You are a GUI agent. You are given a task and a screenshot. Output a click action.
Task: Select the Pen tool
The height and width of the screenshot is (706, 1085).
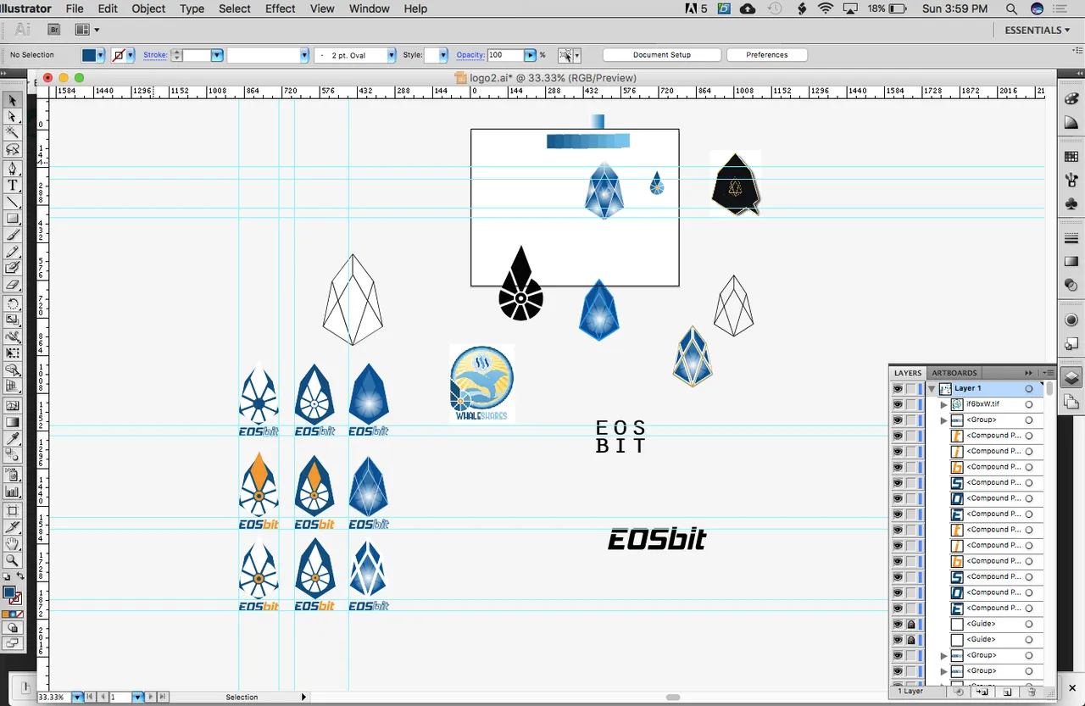(x=13, y=168)
